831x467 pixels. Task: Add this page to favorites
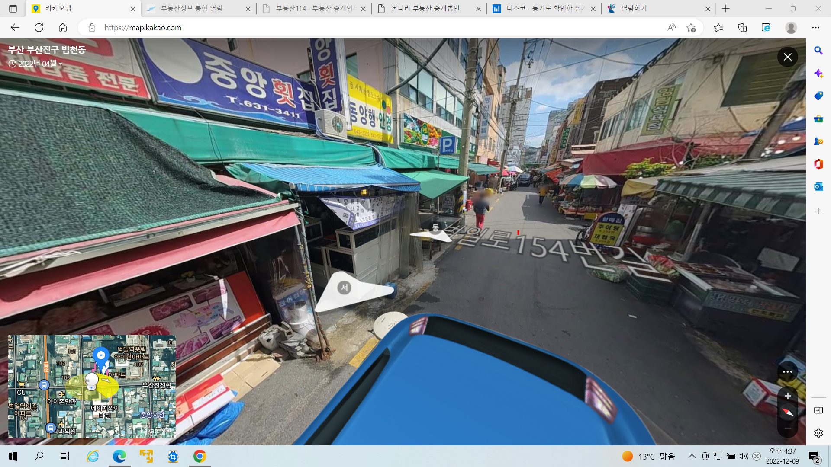point(691,28)
